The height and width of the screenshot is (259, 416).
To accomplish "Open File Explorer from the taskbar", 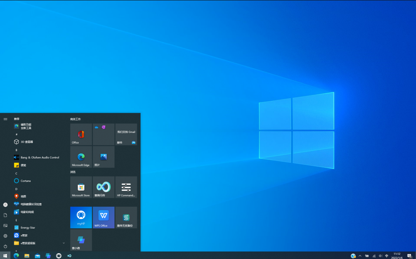I will pos(27,256).
